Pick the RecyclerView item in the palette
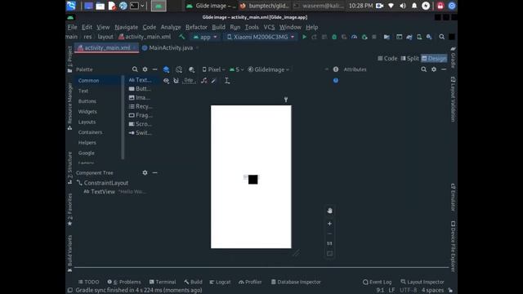 [141, 106]
